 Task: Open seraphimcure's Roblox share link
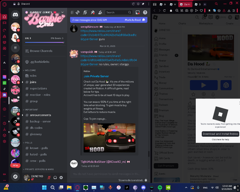coord(108,35)
